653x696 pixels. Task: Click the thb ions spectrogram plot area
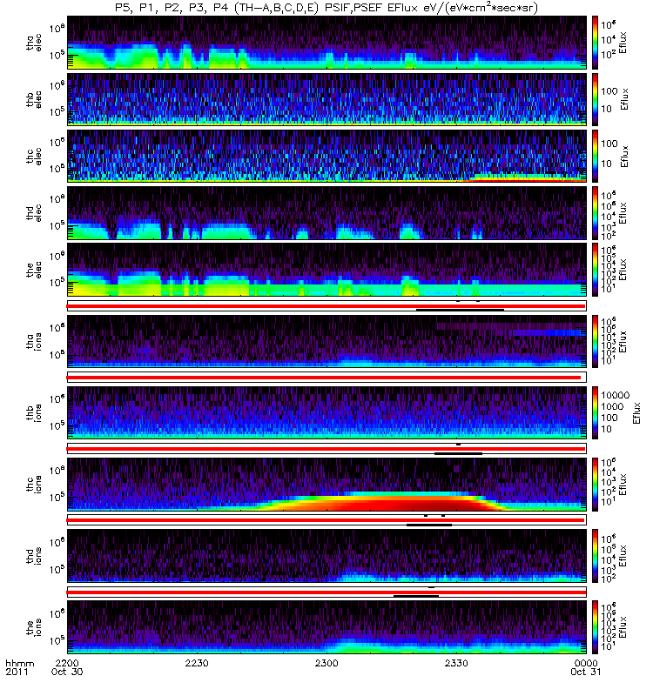(x=326, y=412)
